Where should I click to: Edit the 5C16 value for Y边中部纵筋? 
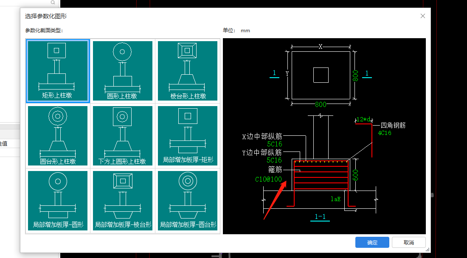[x=274, y=160]
